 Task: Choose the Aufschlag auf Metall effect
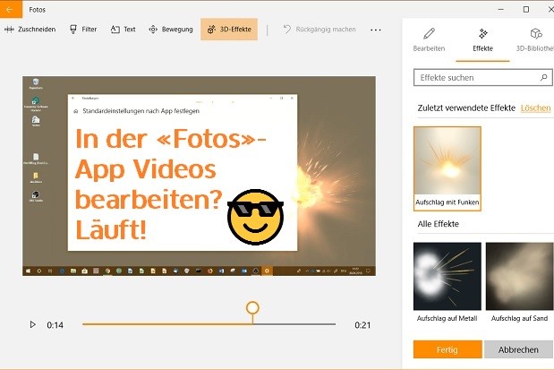(447, 282)
